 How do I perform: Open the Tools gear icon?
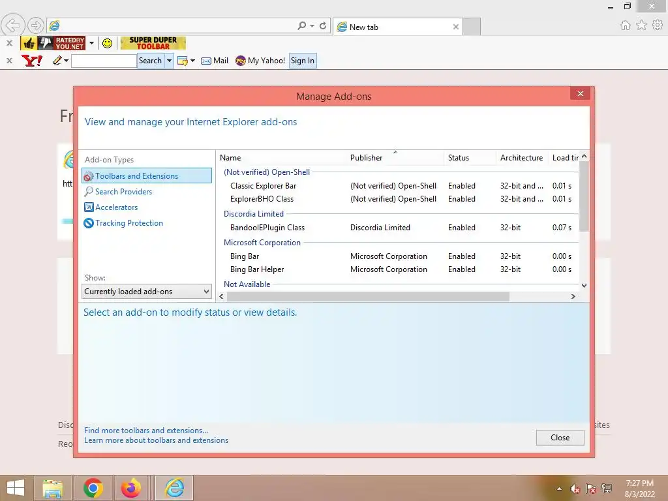coord(658,25)
